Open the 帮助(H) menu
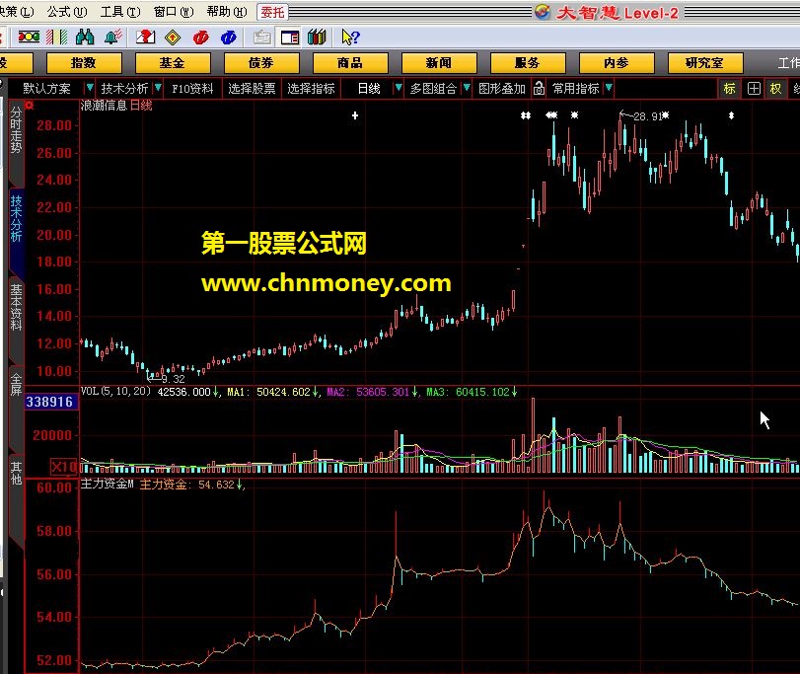The height and width of the screenshot is (674, 800). point(227,11)
